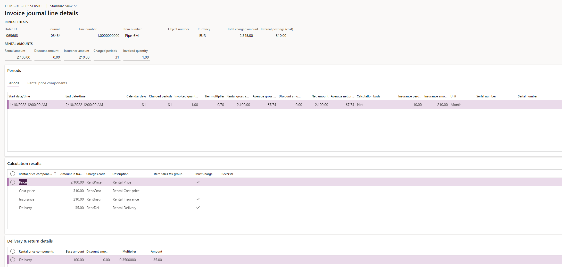Click the Calendar days column header
This screenshot has width=562, height=267.
(136, 96)
